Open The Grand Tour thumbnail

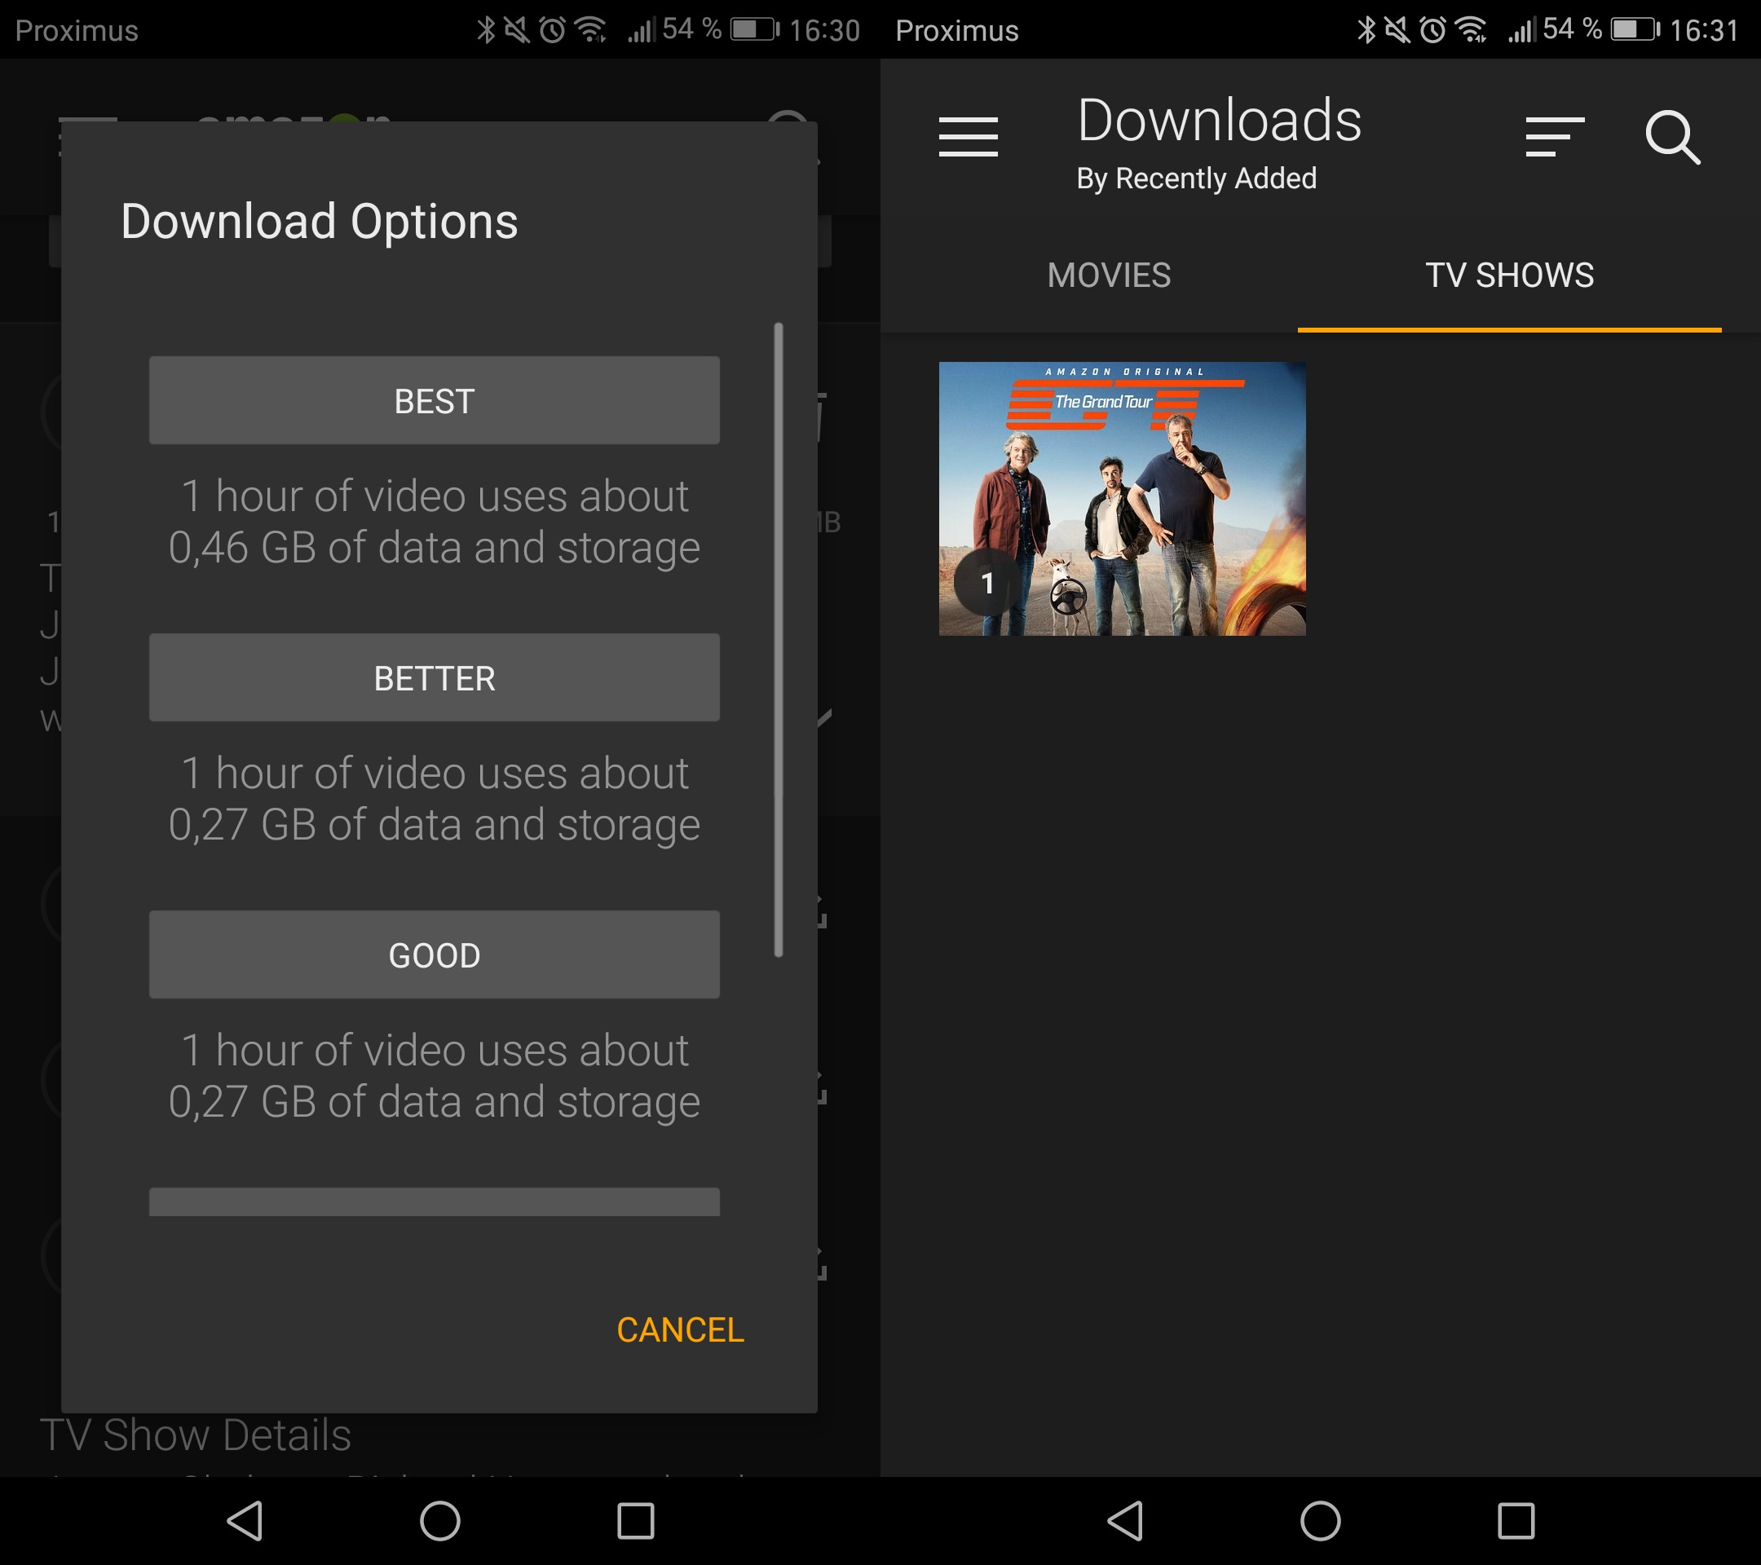[1122, 499]
